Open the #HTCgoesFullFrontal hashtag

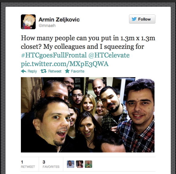54,55
